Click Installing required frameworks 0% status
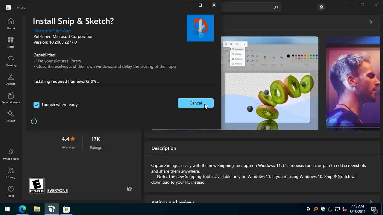383x215 pixels. pos(66,81)
